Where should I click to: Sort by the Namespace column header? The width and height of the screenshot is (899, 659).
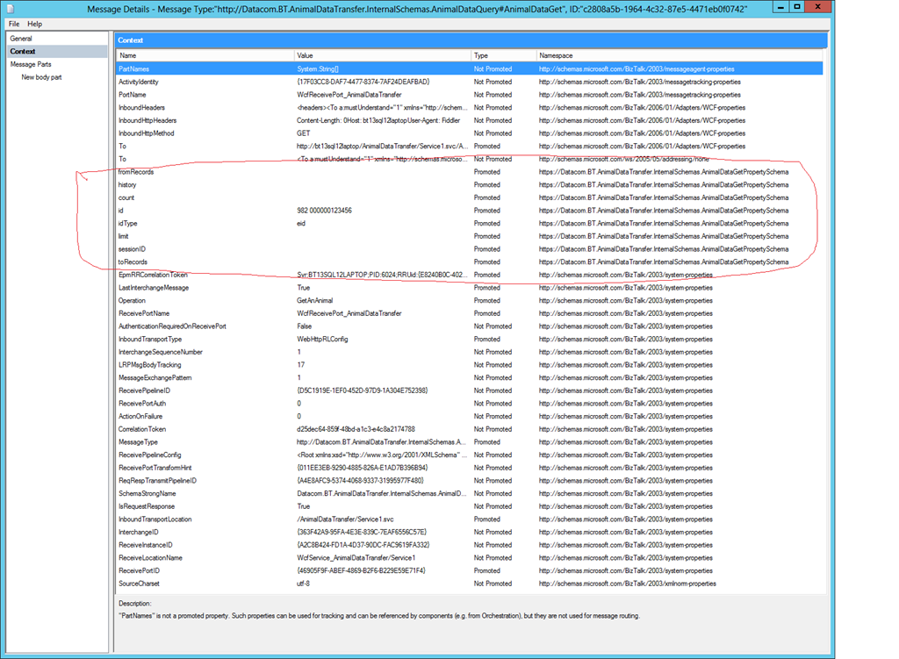click(680, 55)
